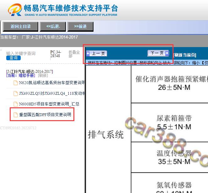
Task: Open N600HD5项目车型变更说明_汇总 document
Action: [x=49, y=104]
